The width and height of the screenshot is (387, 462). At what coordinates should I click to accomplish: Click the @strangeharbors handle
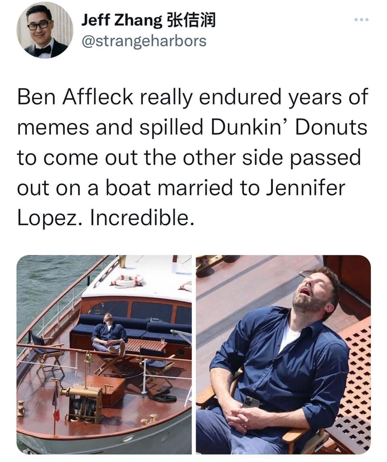click(x=144, y=41)
